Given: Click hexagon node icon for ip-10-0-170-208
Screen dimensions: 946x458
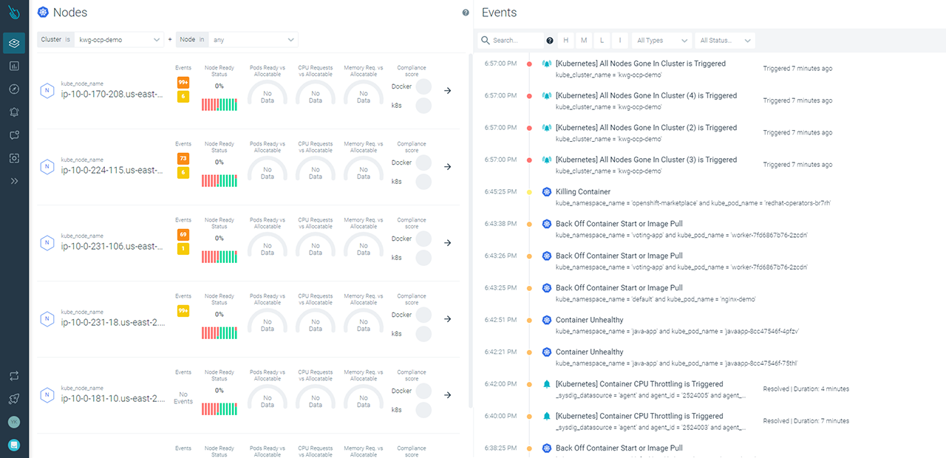Looking at the screenshot, I should coord(47,90).
